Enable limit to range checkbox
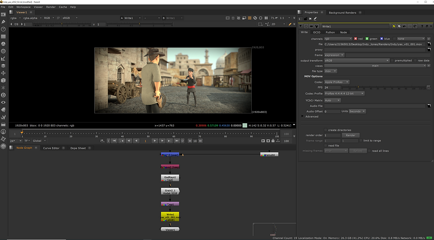This screenshot has width=434, height=240. point(361,141)
